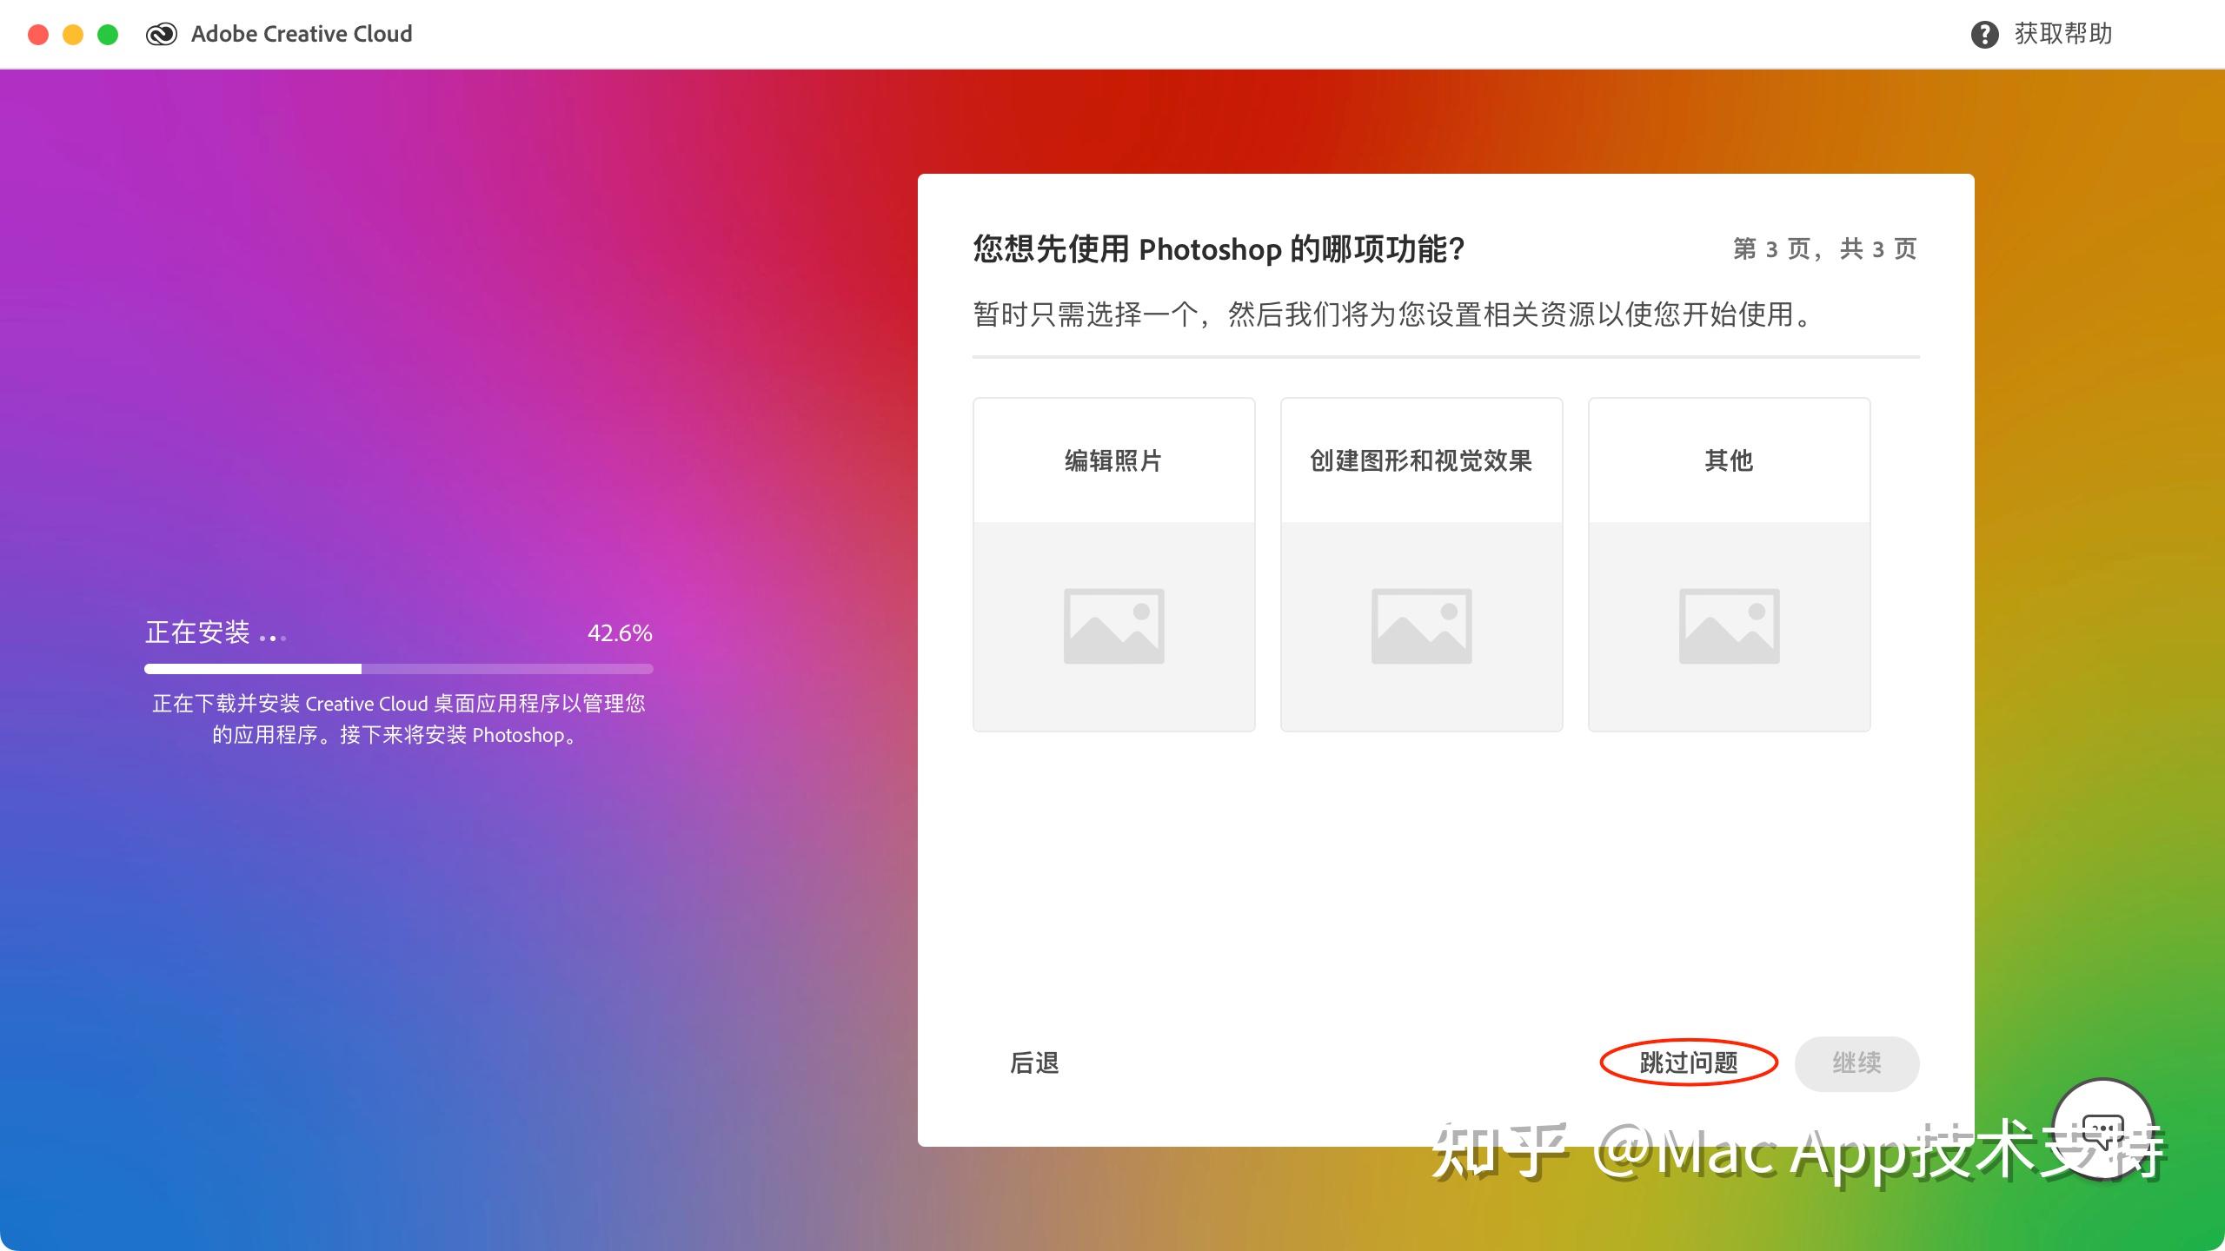Go back with the 后退 button

(x=1034, y=1062)
